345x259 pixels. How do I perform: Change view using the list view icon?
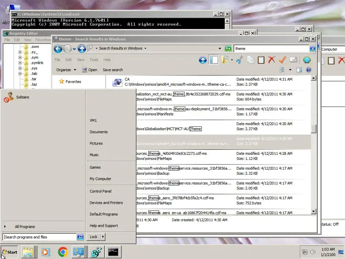pyautogui.click(x=282, y=70)
